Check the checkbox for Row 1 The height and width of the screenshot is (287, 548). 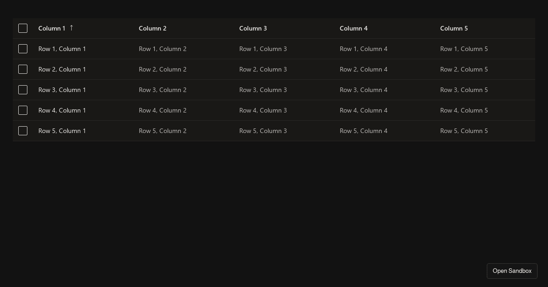[23, 49]
